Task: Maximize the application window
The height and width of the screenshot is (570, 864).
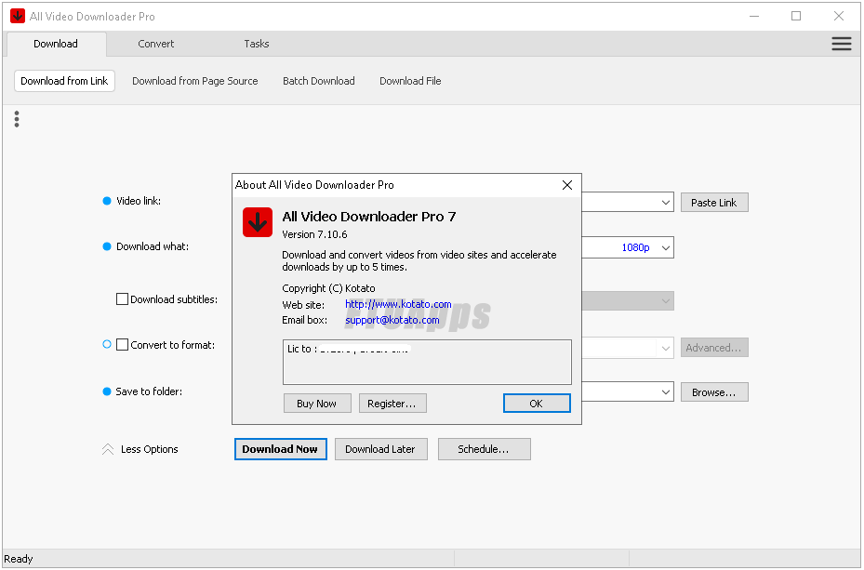Action: [x=796, y=16]
